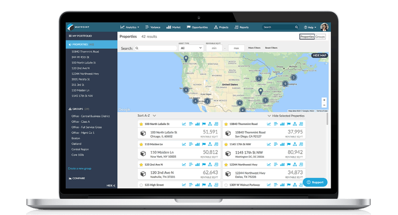Open the Opportunities menu item

197,27
